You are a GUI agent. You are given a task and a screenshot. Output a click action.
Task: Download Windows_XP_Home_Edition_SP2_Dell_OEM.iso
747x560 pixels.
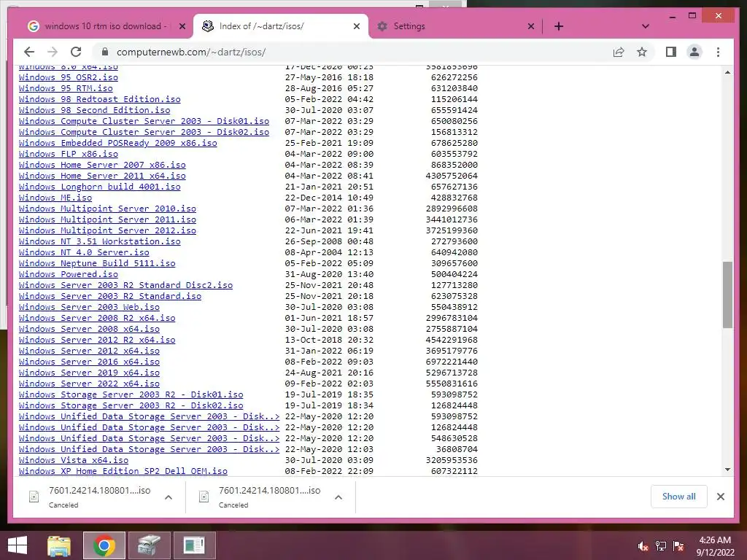[x=123, y=471]
